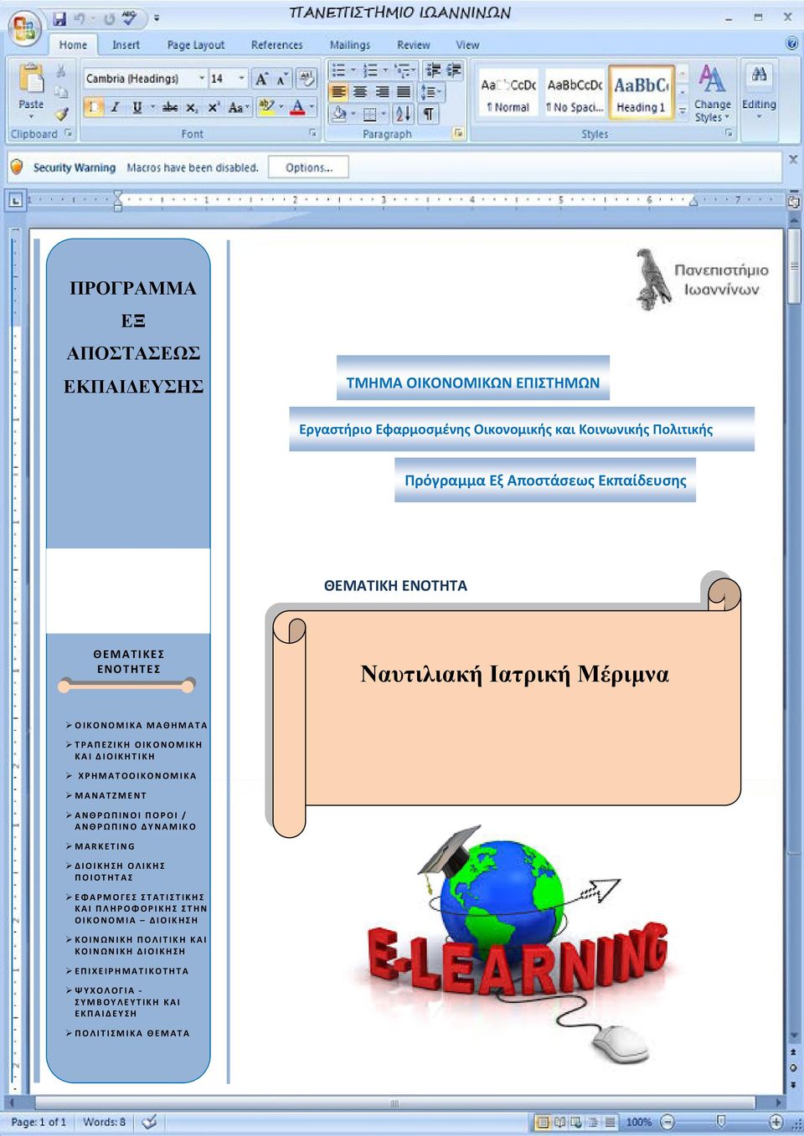Open Editing group menu
804x1136 pixels.
(x=759, y=94)
